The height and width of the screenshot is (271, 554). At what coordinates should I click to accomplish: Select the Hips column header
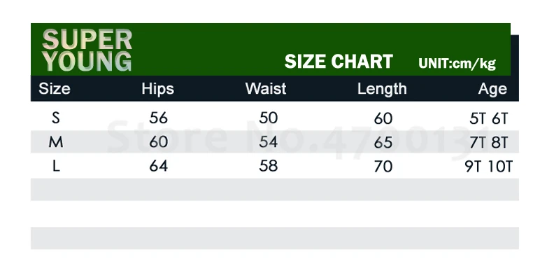tap(158, 88)
